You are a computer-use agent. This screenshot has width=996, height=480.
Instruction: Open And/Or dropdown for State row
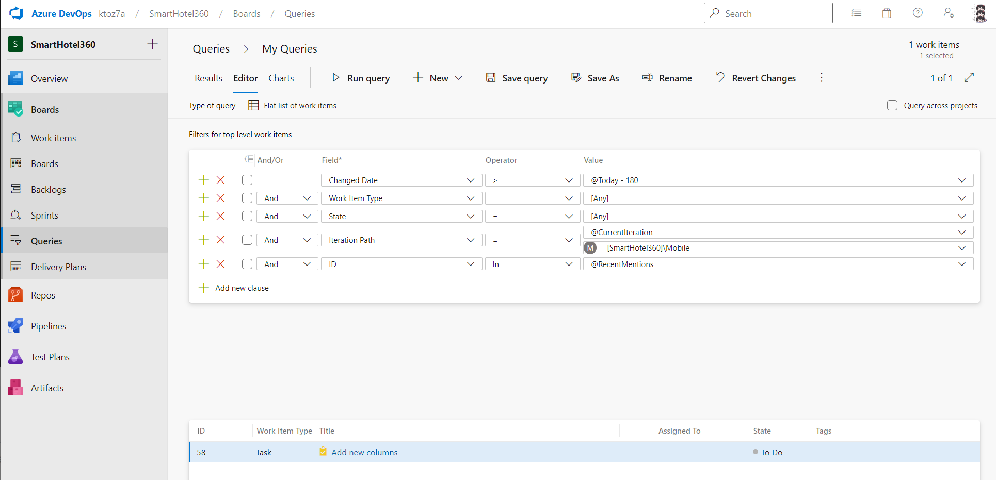coord(287,216)
